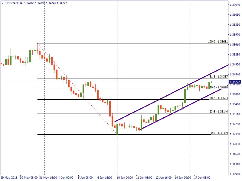This screenshot has height=181, width=242.
Task: Click the 50.0 Fibonacci label at 1.34010
Action: click(x=218, y=87)
